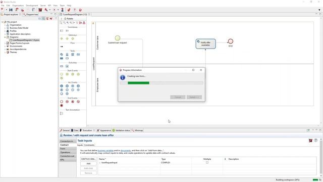The image size is (323, 182).
Task: Select the plain End event icon in palette
Action: [x=62, y=102]
